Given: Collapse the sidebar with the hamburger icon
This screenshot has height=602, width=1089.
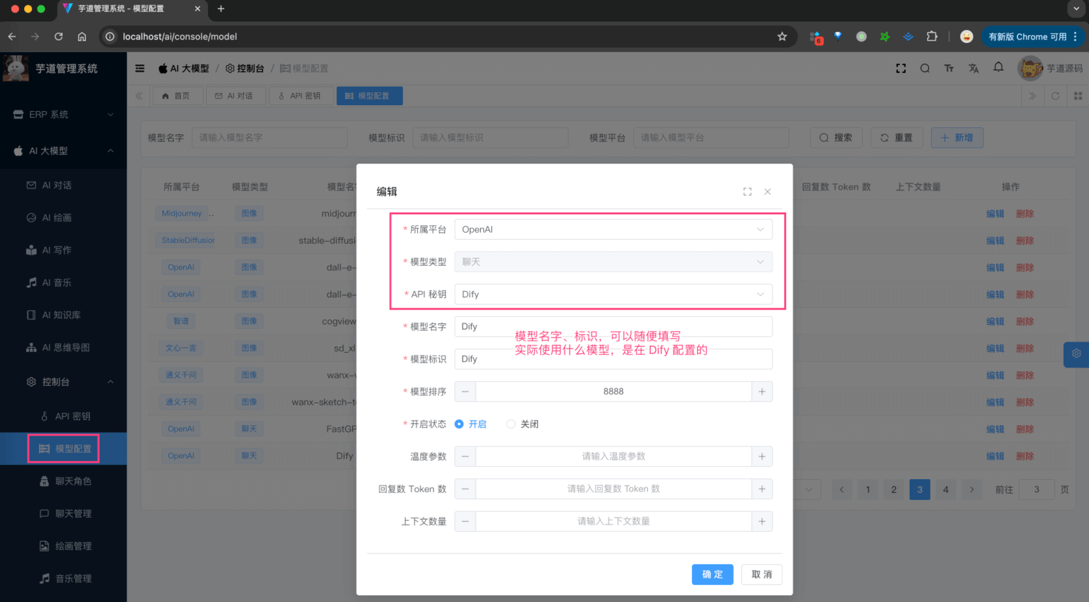Looking at the screenshot, I should click(140, 68).
